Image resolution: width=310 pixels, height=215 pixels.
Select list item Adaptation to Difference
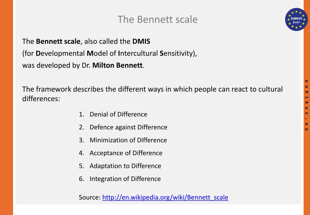coord(125,166)
